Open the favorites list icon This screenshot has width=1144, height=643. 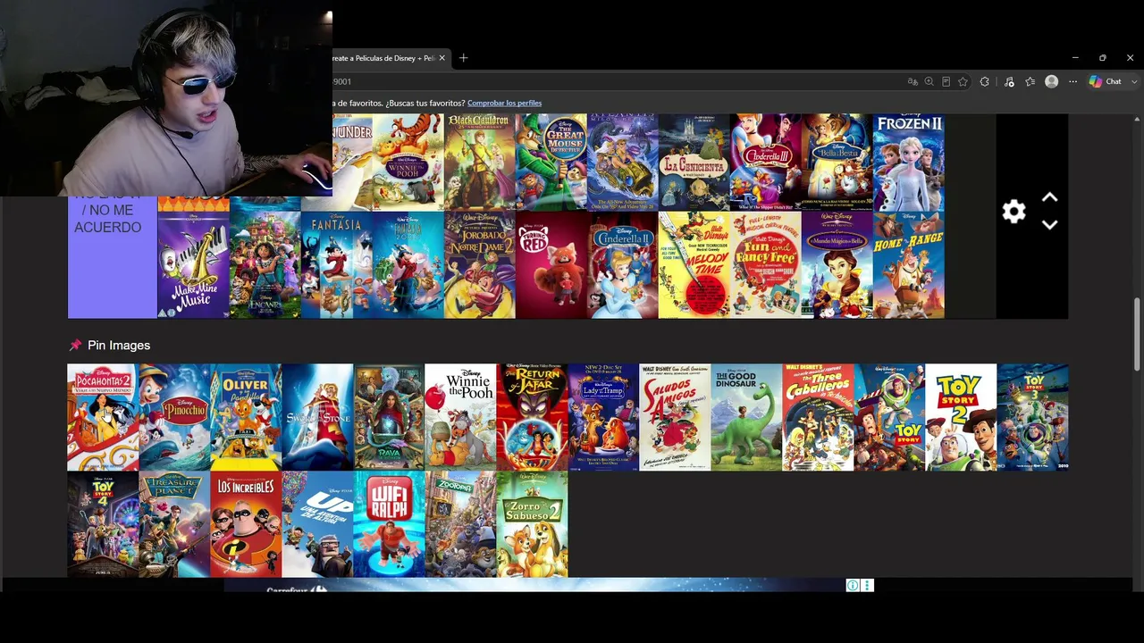click(x=1030, y=81)
